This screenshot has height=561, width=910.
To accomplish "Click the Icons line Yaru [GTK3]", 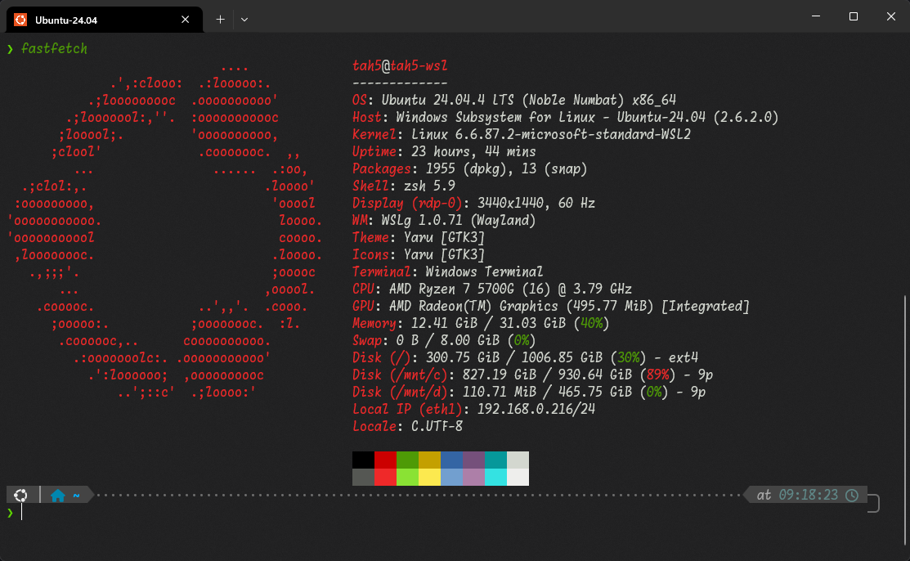I will 419,254.
